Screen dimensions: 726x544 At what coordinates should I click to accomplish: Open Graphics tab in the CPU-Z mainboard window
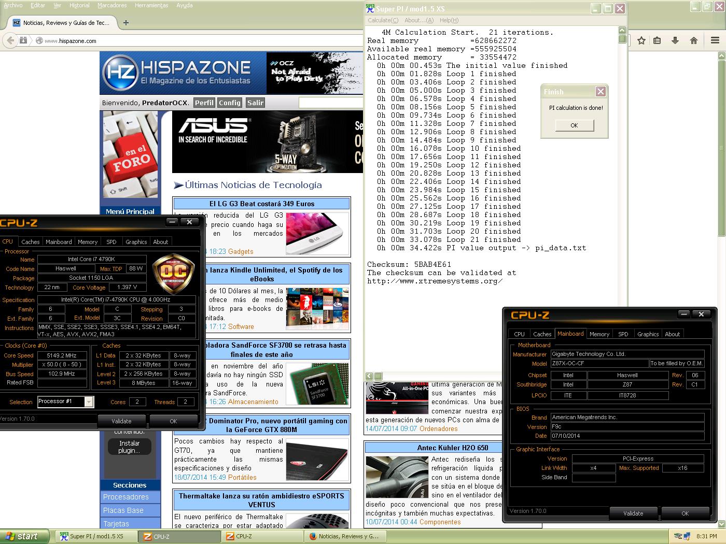click(x=648, y=334)
